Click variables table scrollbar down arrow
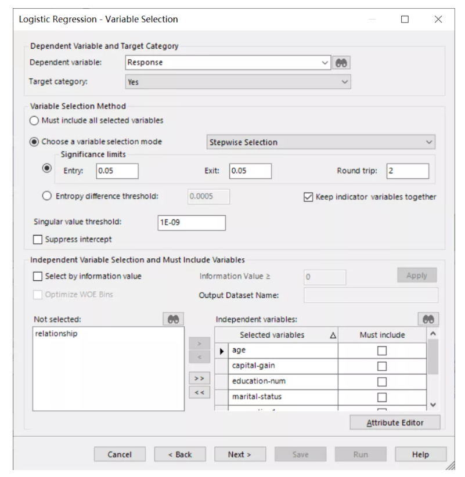Screen dimensions: 465x477 (433, 405)
